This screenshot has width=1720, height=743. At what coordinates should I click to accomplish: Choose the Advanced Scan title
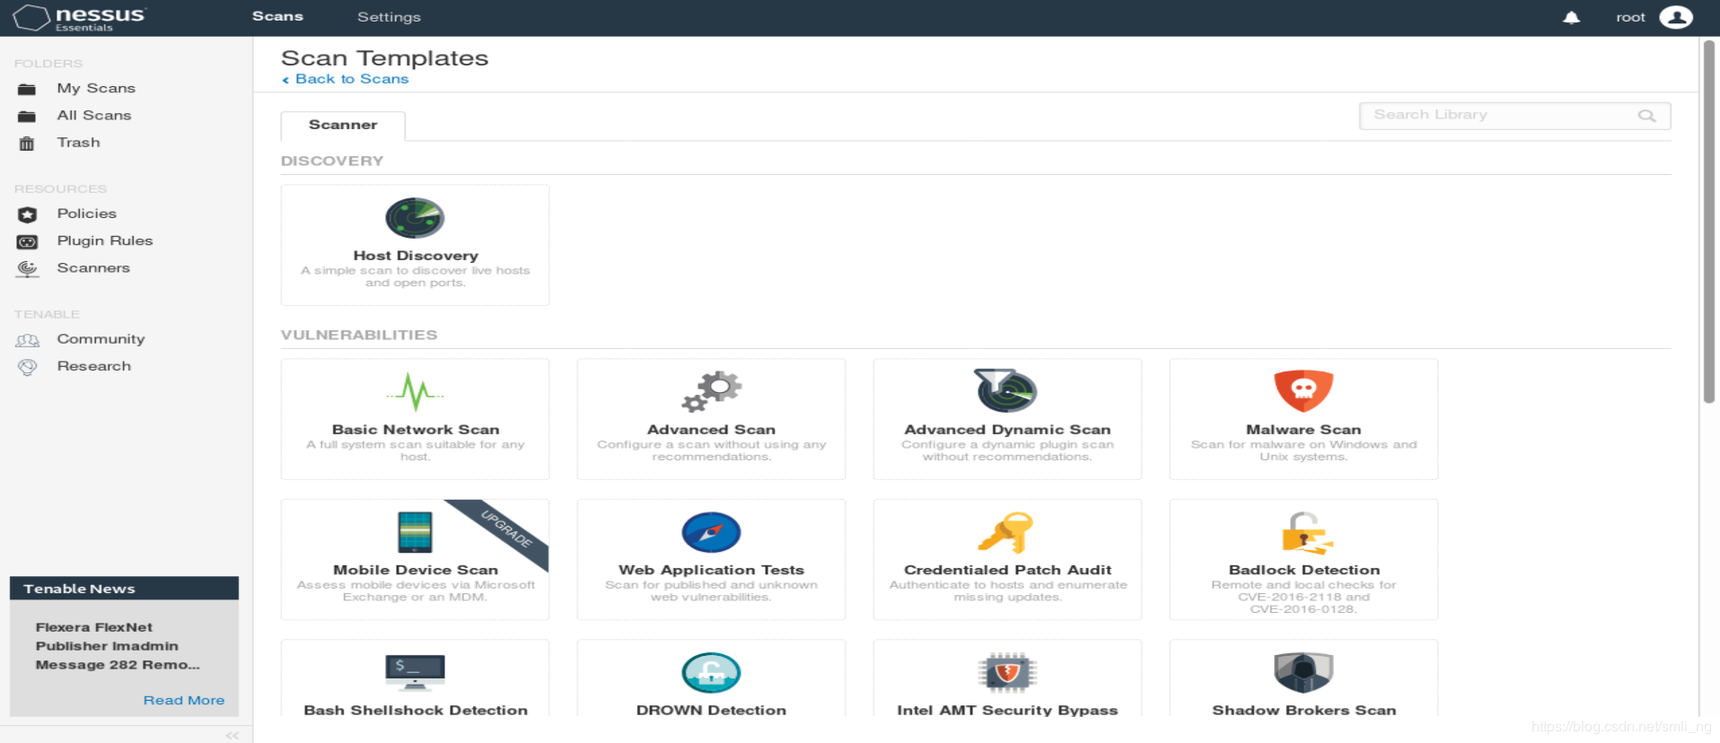[711, 430]
